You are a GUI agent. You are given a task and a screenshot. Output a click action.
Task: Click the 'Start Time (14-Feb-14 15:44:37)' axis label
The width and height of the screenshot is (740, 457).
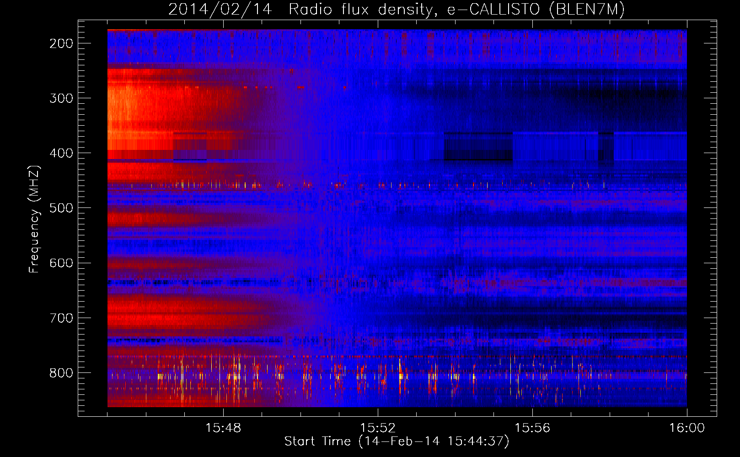click(x=397, y=441)
